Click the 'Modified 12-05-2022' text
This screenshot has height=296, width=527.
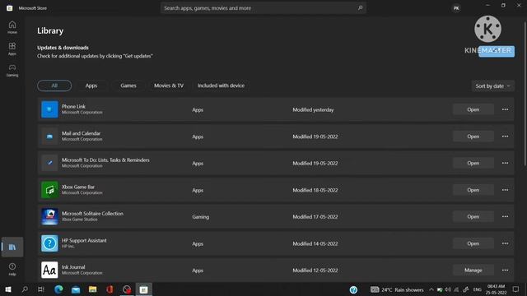point(315,271)
